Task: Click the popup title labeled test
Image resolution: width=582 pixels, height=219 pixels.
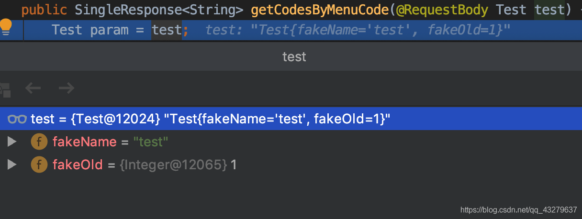Action: tap(294, 57)
